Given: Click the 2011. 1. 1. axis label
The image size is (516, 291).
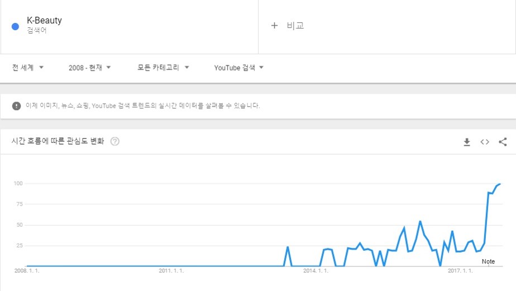Looking at the screenshot, I should [171, 271].
